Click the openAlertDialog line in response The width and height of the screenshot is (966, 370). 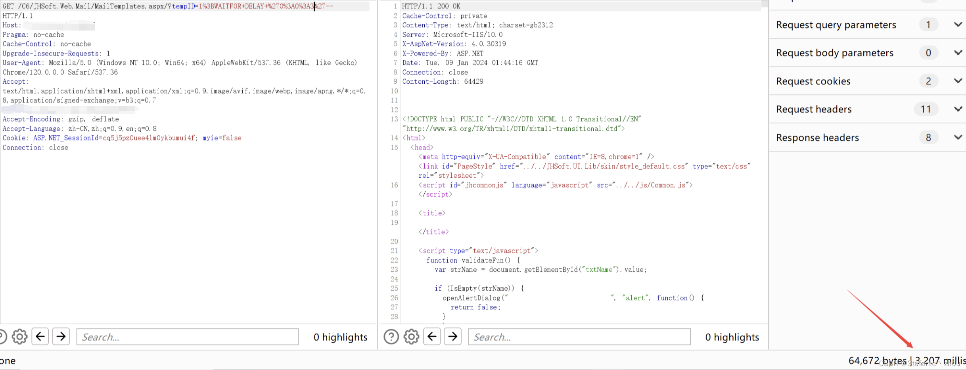(573, 298)
